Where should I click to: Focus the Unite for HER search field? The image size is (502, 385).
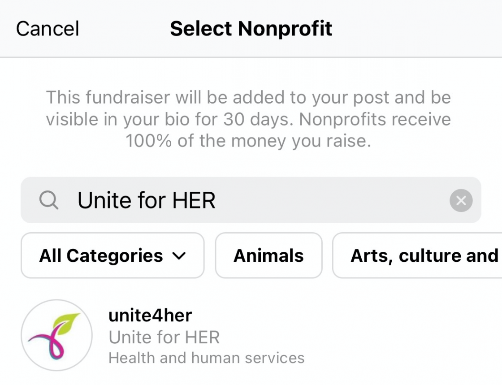coord(251,200)
